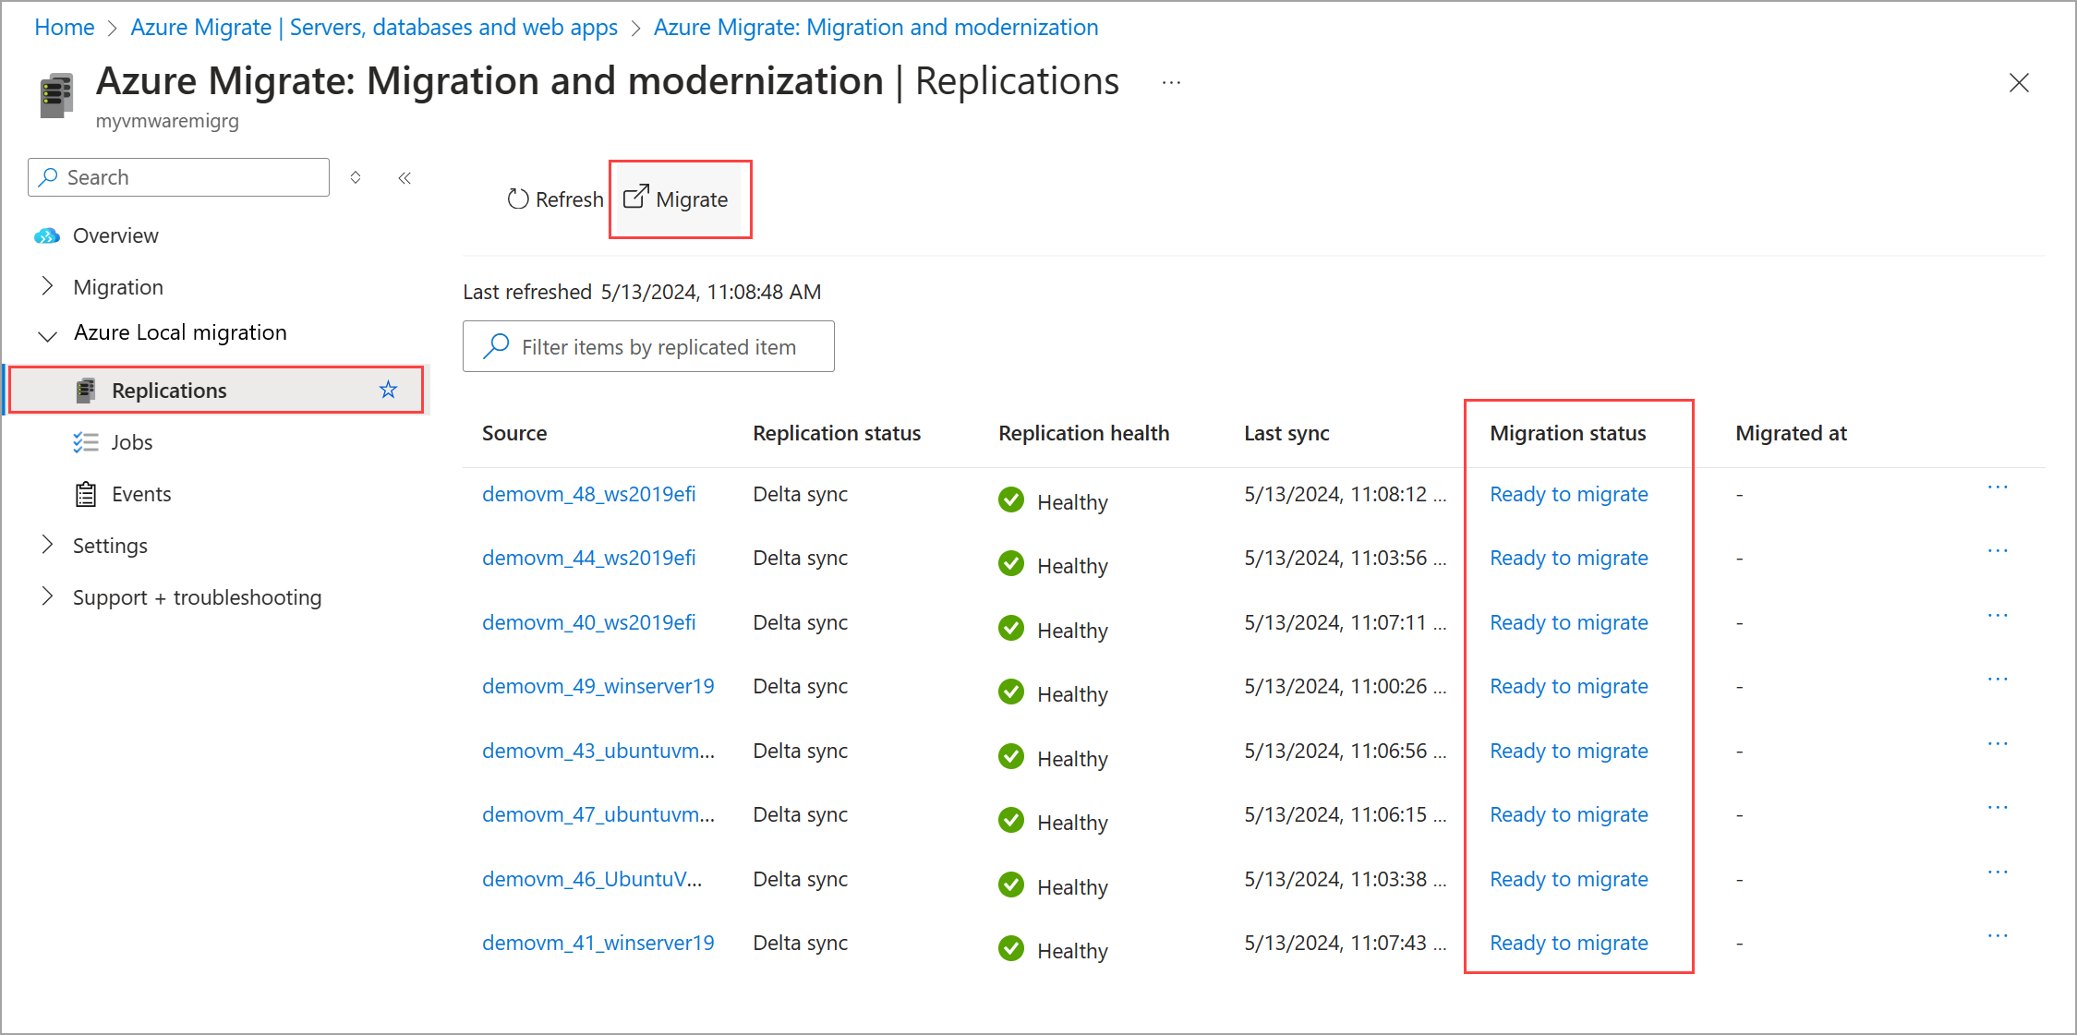Open the demovm_44_ws2019efi source details
The height and width of the screenshot is (1035, 2077).
point(589,558)
